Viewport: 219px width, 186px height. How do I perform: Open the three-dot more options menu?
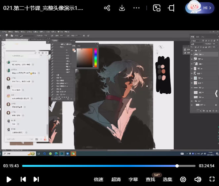136,8
